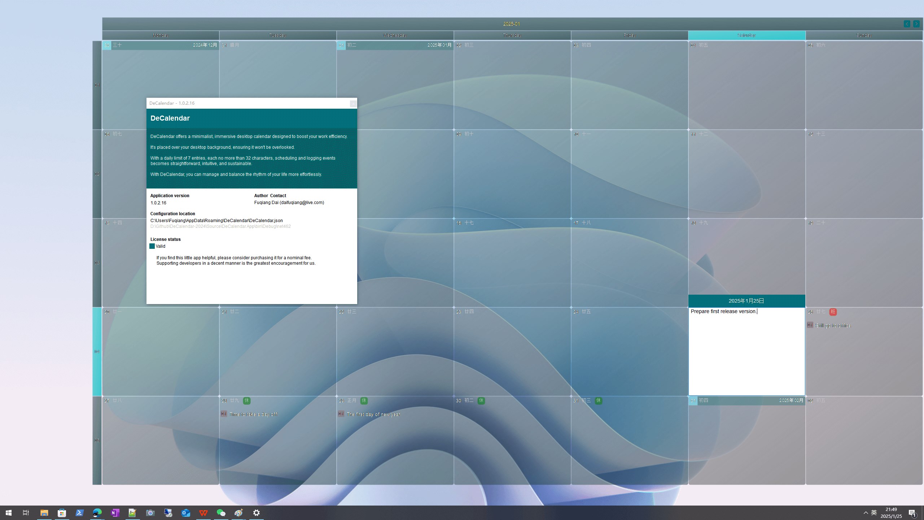The image size is (924, 520).
Task: Expand the system tray hidden icons chevron
Action: click(866, 513)
